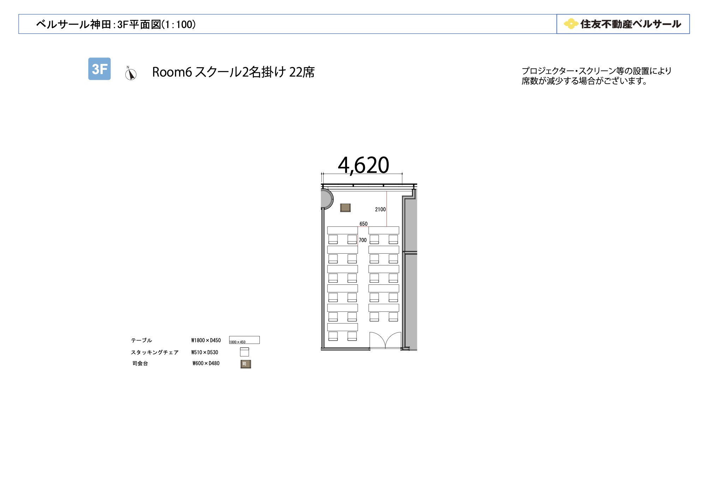The width and height of the screenshot is (706, 499).
Task: Click the blue 3F floor badge
Action: (99, 69)
